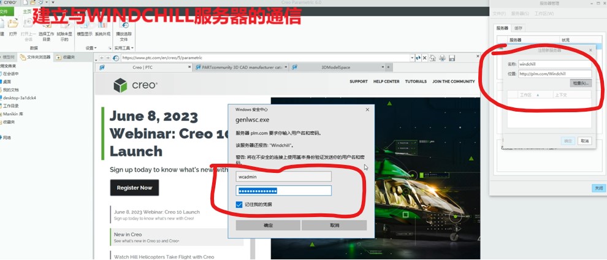The width and height of the screenshot is (607, 260).
Task: Click the 位置 field with http://plm.com/Windchill
Action: [x=555, y=74]
